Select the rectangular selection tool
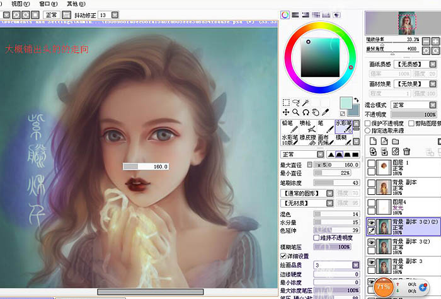441x299 pixels. point(286,102)
